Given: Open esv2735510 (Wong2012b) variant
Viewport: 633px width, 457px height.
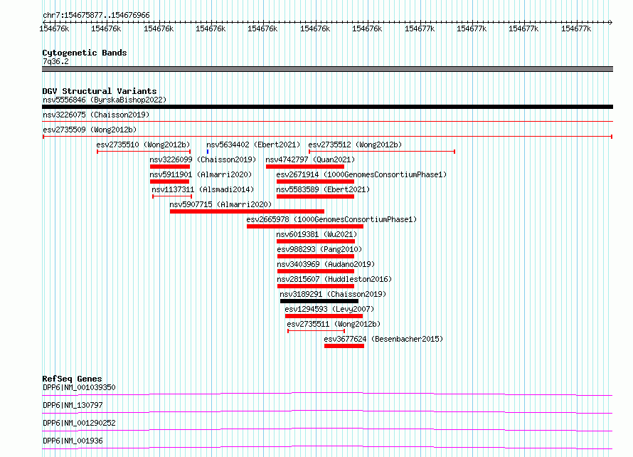Looking at the screenshot, I should tap(143, 145).
